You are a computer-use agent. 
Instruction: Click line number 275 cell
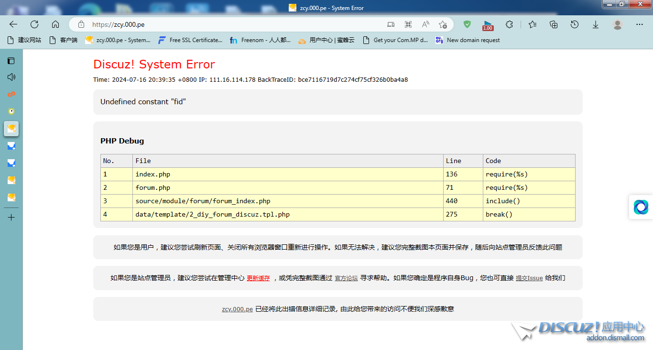tap(463, 214)
